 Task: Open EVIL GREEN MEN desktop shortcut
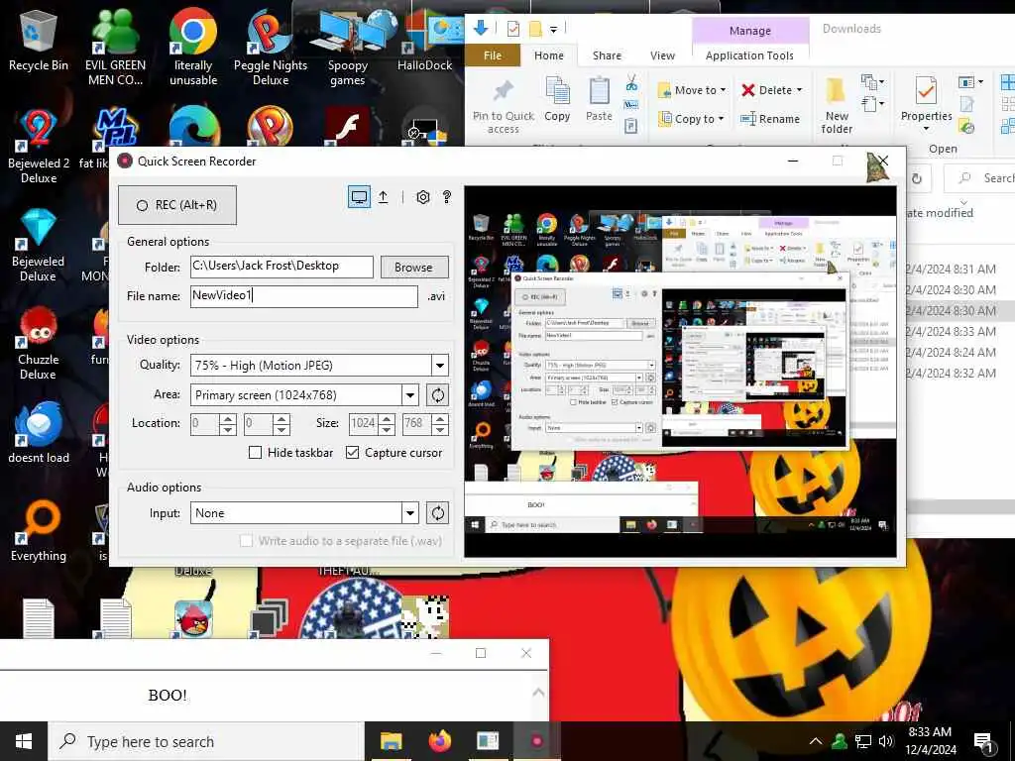pyautogui.click(x=115, y=47)
